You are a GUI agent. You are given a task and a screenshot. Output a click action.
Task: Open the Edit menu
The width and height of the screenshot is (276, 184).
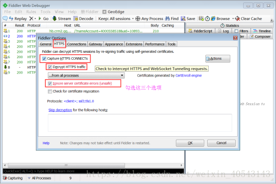coord(18,12)
